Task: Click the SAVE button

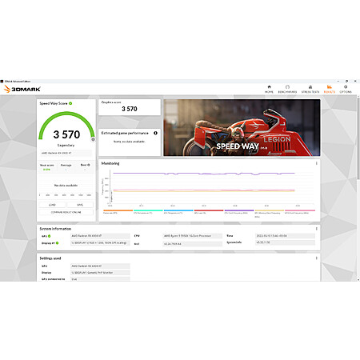Action: (x=80, y=205)
